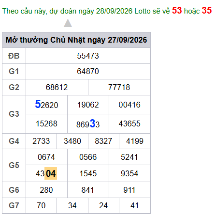Select G3 number 19062
The width and height of the screenshot is (215, 216).
point(88,105)
